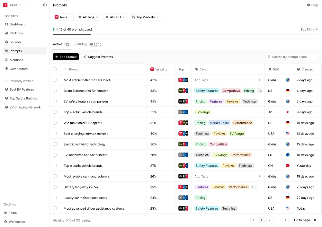Switch to the Pending tab
The image size is (322, 227).
click(81, 44)
